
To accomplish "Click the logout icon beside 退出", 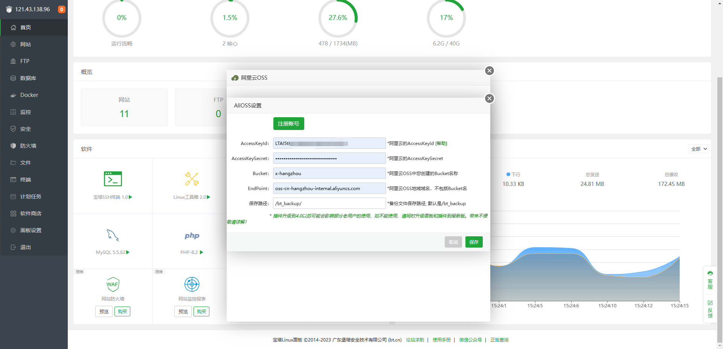I will [13, 247].
